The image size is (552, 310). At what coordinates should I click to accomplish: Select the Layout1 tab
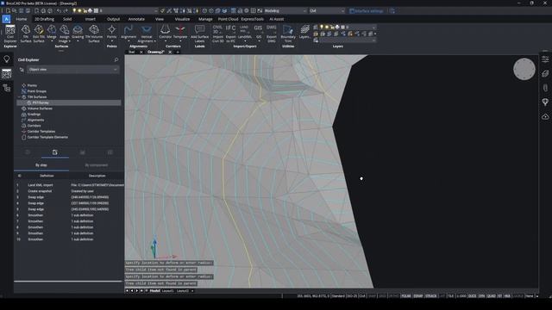pos(167,291)
